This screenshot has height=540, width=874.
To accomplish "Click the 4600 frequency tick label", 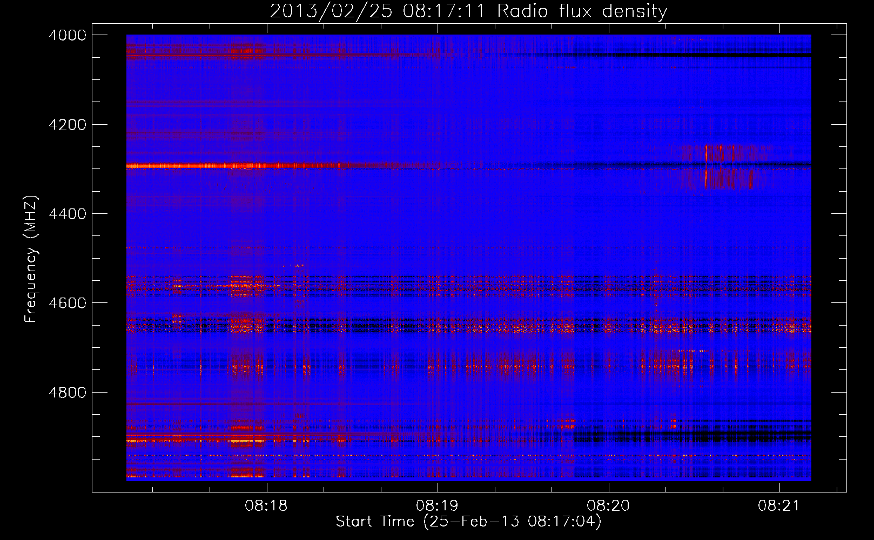I will [x=68, y=303].
